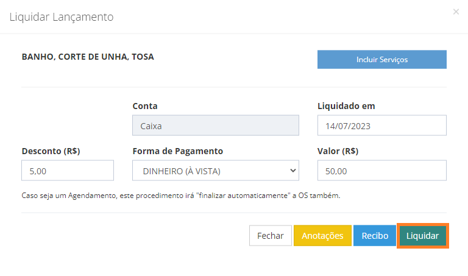Expand payment options via the chevron arrow
This screenshot has width=468, height=276.
point(292,171)
